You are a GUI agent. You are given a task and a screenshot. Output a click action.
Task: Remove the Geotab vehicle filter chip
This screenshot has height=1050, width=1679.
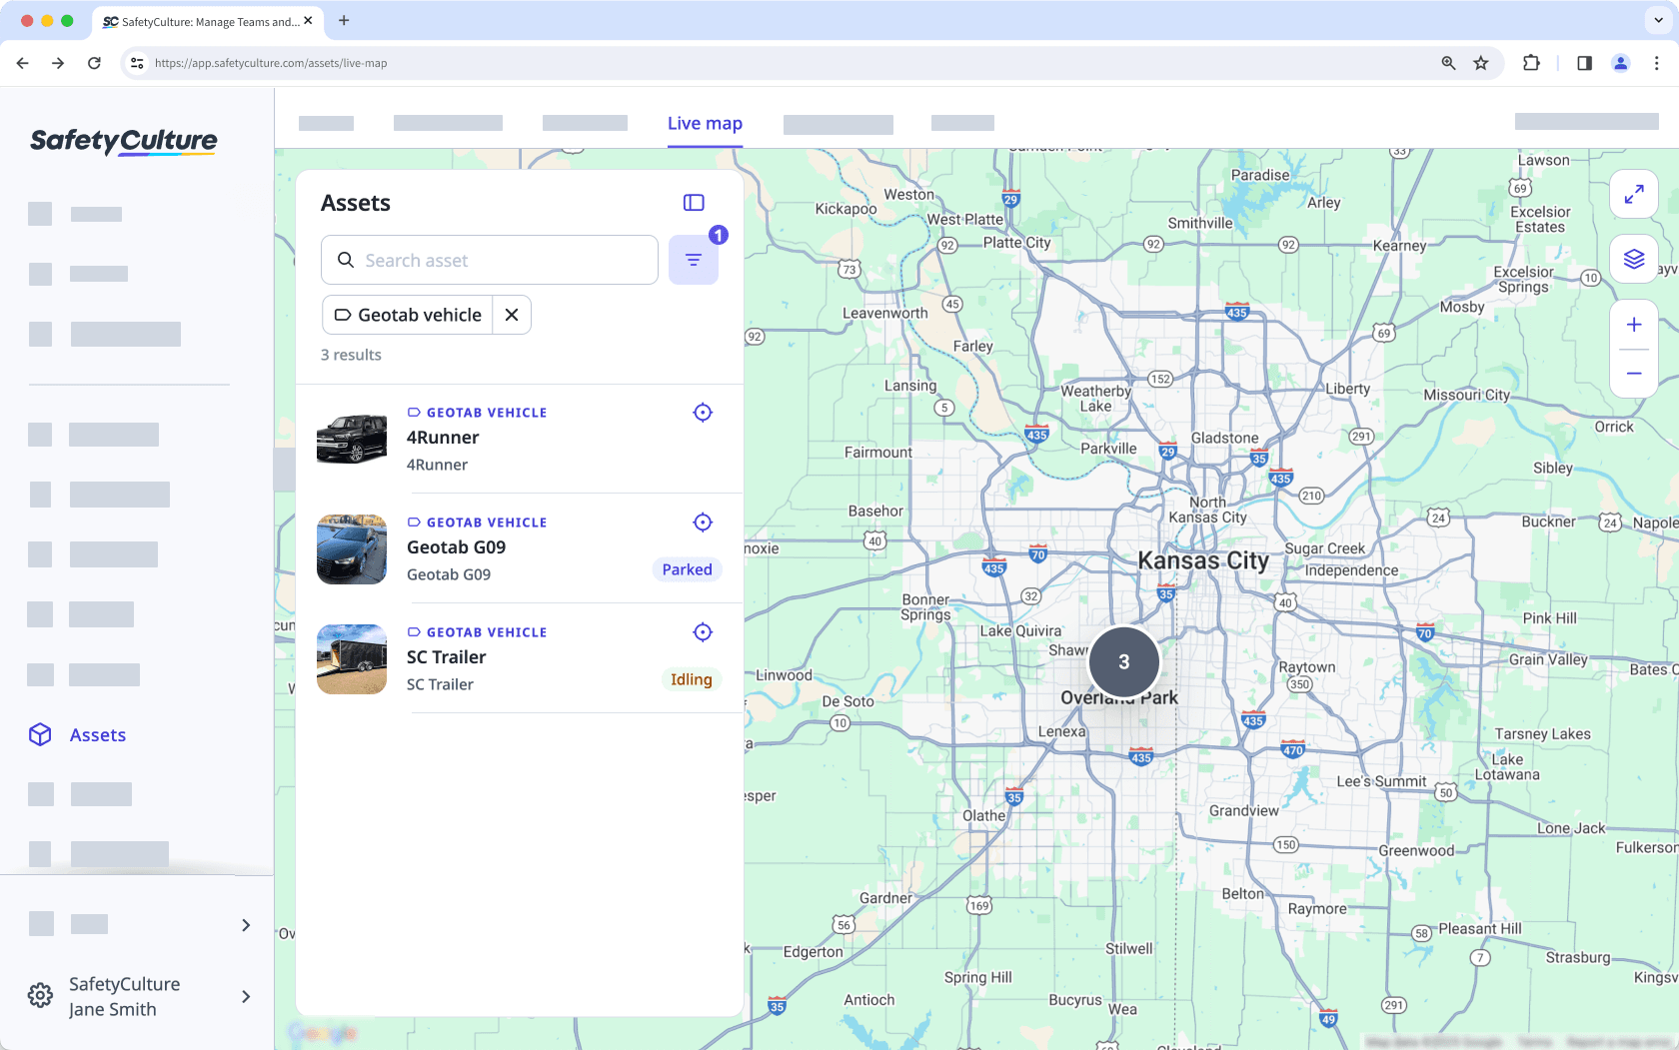point(511,315)
